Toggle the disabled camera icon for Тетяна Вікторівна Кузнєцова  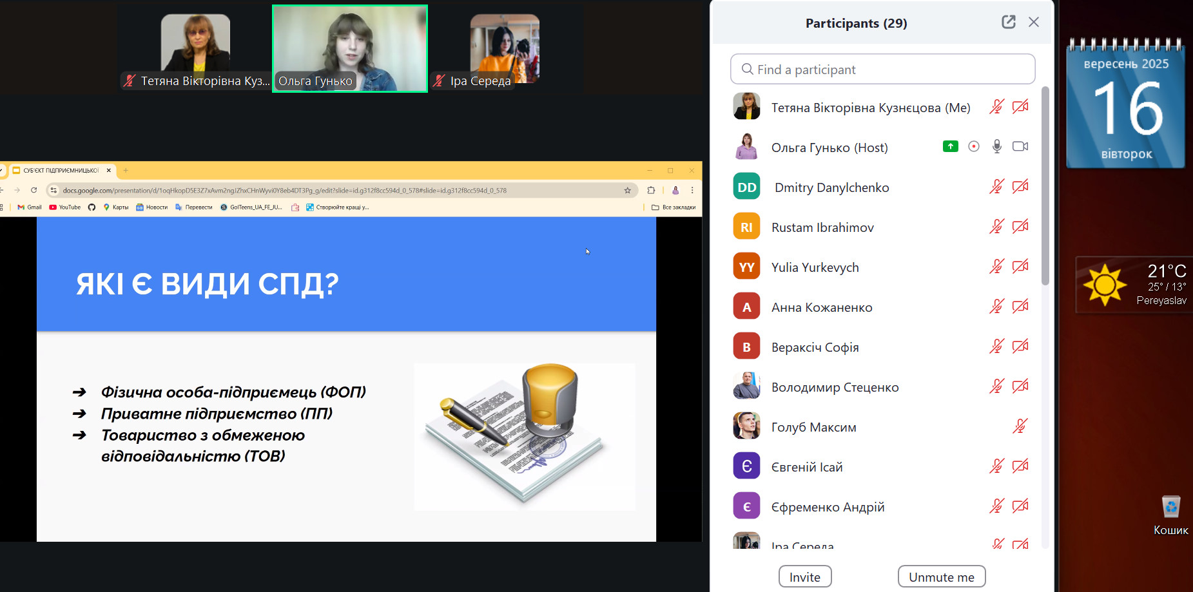[x=1020, y=107]
